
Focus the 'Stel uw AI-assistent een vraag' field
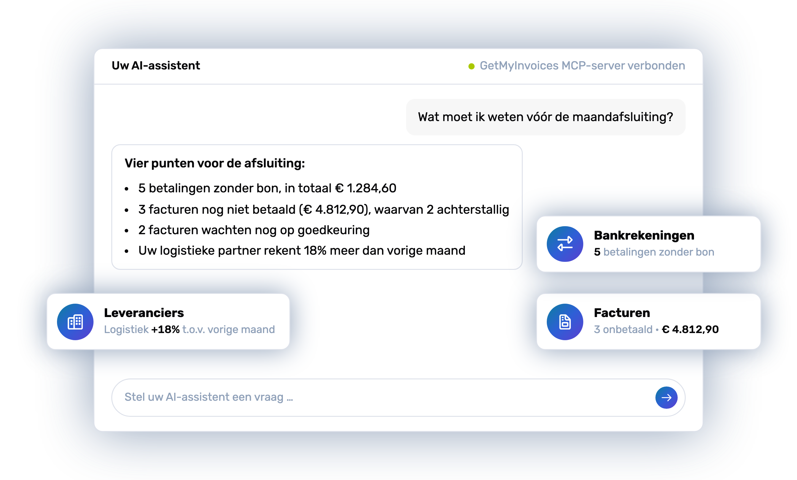398,397
